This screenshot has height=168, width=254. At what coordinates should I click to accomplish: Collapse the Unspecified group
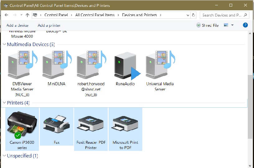(x=4, y=156)
